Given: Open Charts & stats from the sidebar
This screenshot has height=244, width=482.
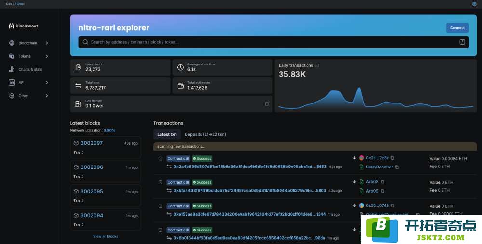Looking at the screenshot, I should pos(26,69).
